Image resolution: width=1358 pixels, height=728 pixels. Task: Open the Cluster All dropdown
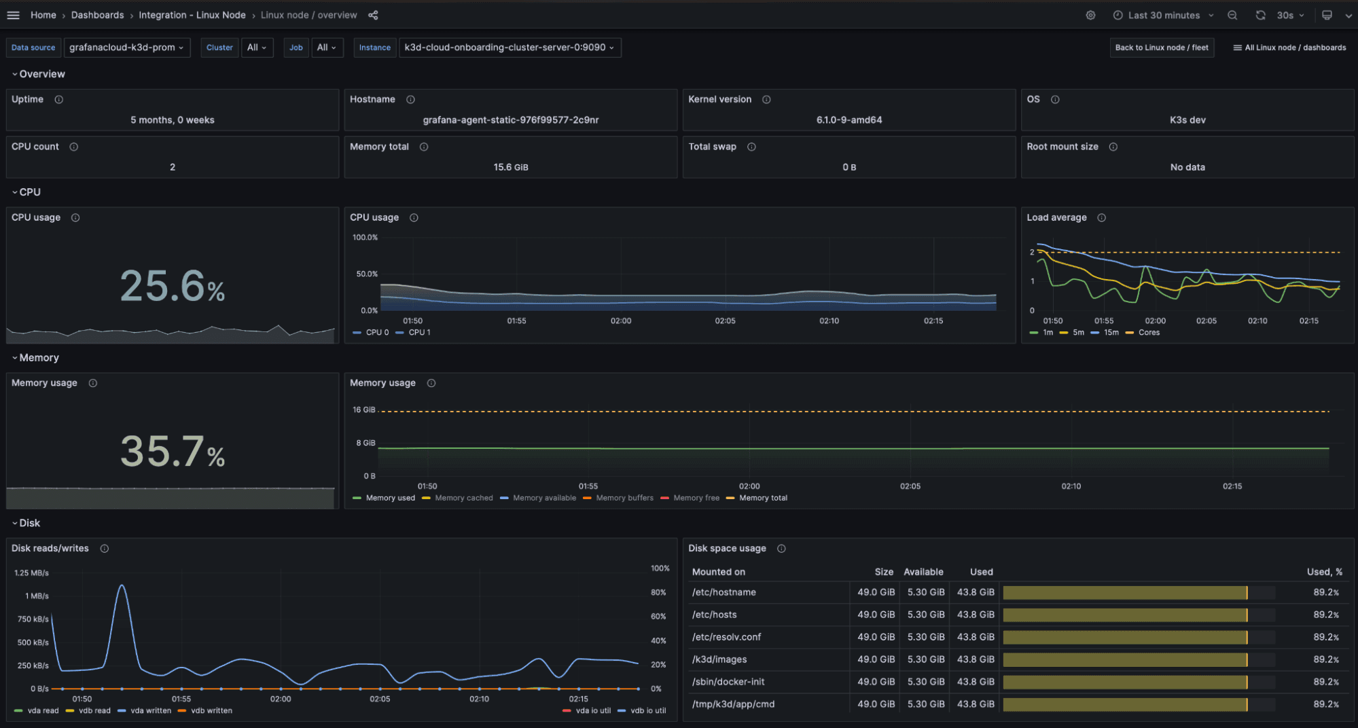pyautogui.click(x=257, y=48)
